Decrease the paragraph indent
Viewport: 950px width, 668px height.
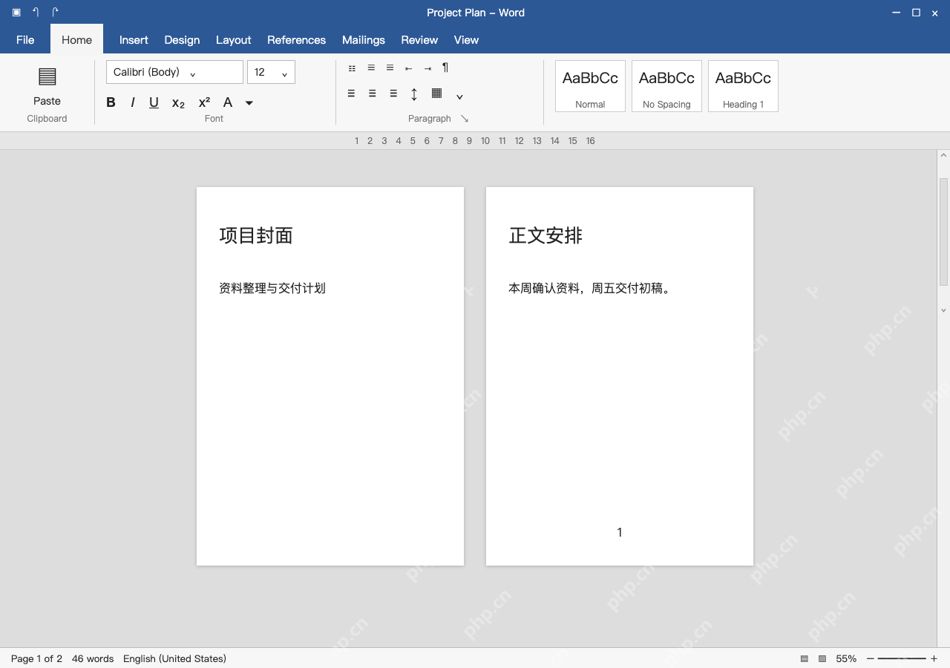pos(408,68)
